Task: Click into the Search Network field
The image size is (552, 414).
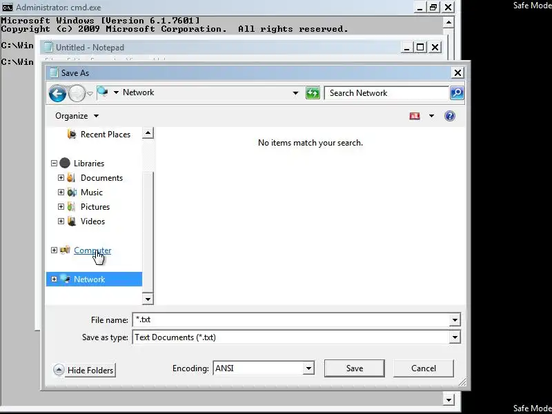Action: 386,93
